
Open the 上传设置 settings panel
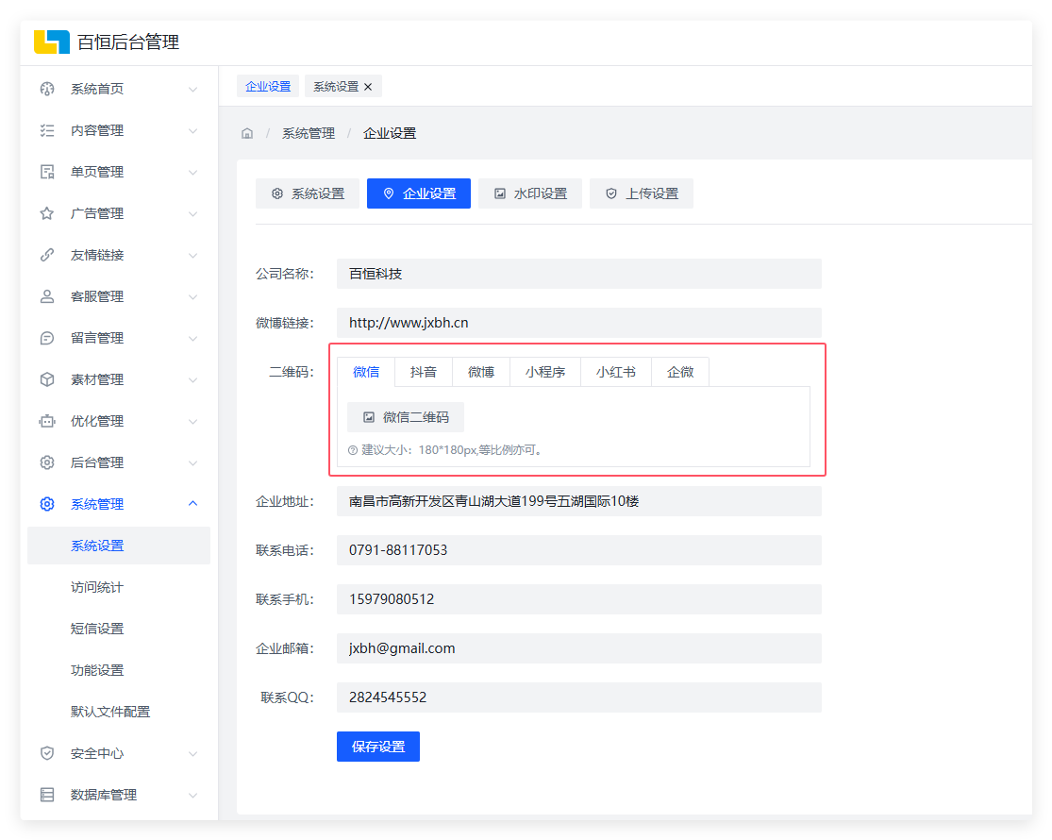coord(642,193)
